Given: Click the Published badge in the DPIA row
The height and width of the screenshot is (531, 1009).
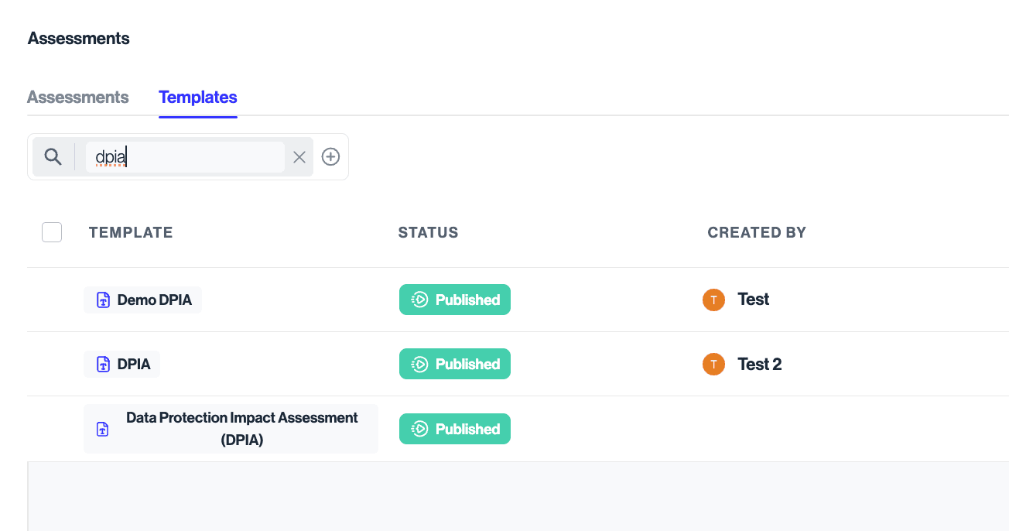Looking at the screenshot, I should (455, 365).
